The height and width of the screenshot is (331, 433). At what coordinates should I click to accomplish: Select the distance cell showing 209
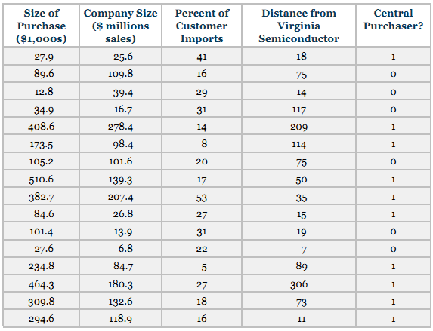[298, 127]
